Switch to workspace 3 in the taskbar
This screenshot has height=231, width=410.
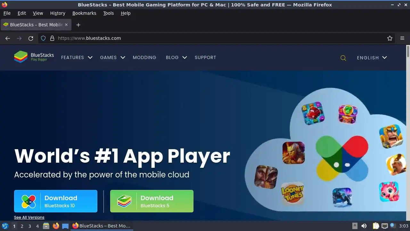[x=29, y=226]
